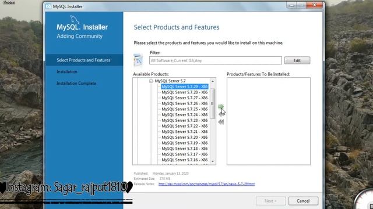Click the double-arrow remove-all icon
Viewport: 373px width, 209px height.
point(221,122)
